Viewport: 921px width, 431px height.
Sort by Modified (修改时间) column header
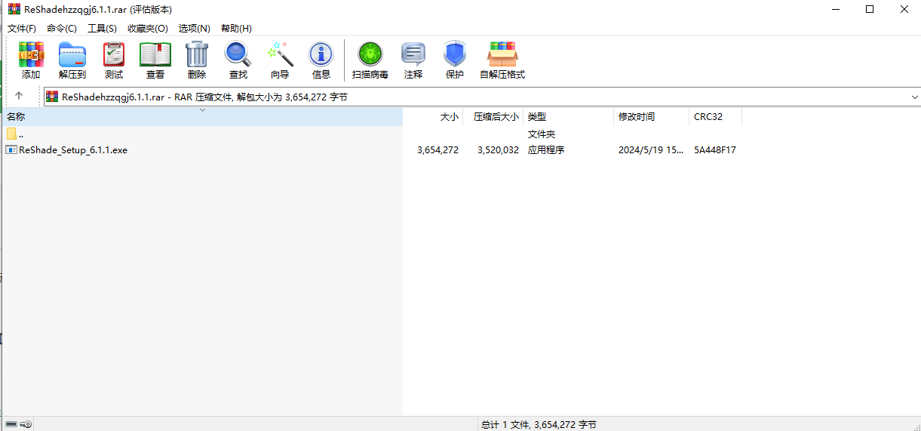click(x=652, y=117)
